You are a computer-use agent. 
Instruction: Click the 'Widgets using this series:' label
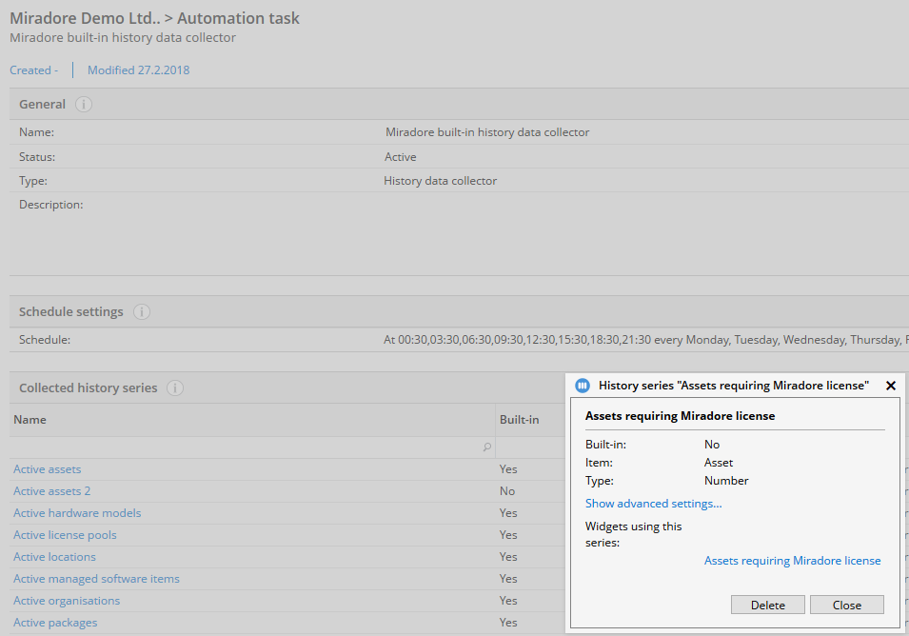[x=633, y=534]
